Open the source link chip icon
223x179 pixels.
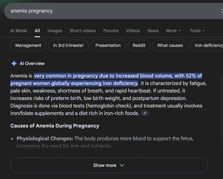coord(145,113)
